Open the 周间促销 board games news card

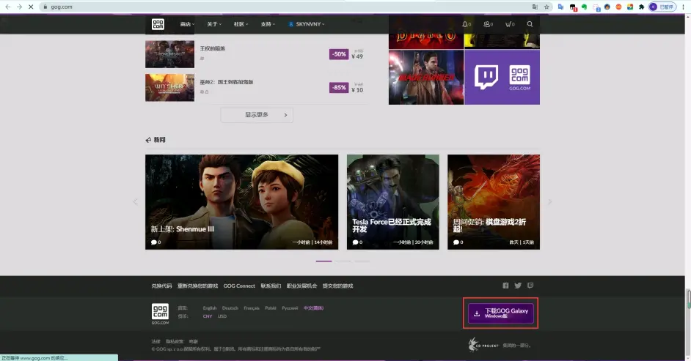tap(494, 202)
